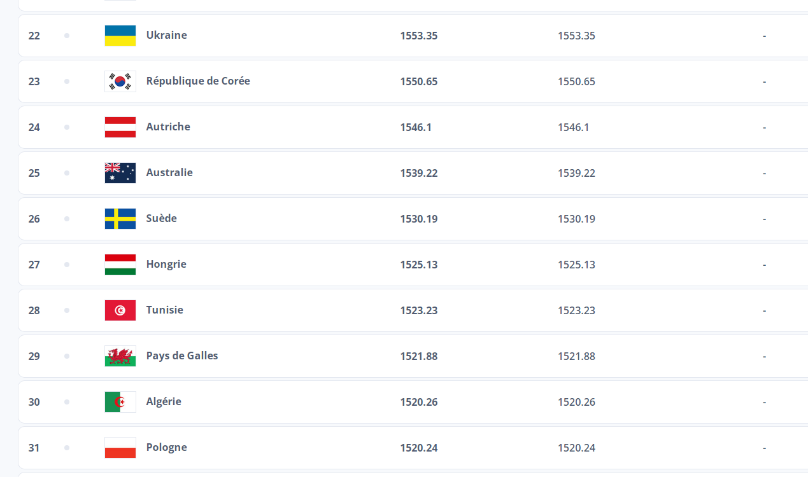Viewport: 808px width, 477px height.
Task: Open the Autriche team name link
Action: (x=168, y=127)
